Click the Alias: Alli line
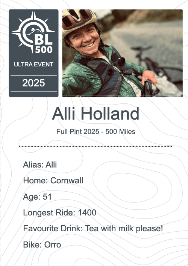 point(40,165)
